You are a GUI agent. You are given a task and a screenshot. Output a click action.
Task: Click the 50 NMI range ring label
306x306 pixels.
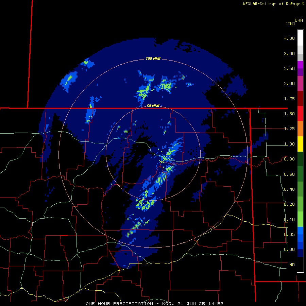pyautogui.click(x=153, y=106)
